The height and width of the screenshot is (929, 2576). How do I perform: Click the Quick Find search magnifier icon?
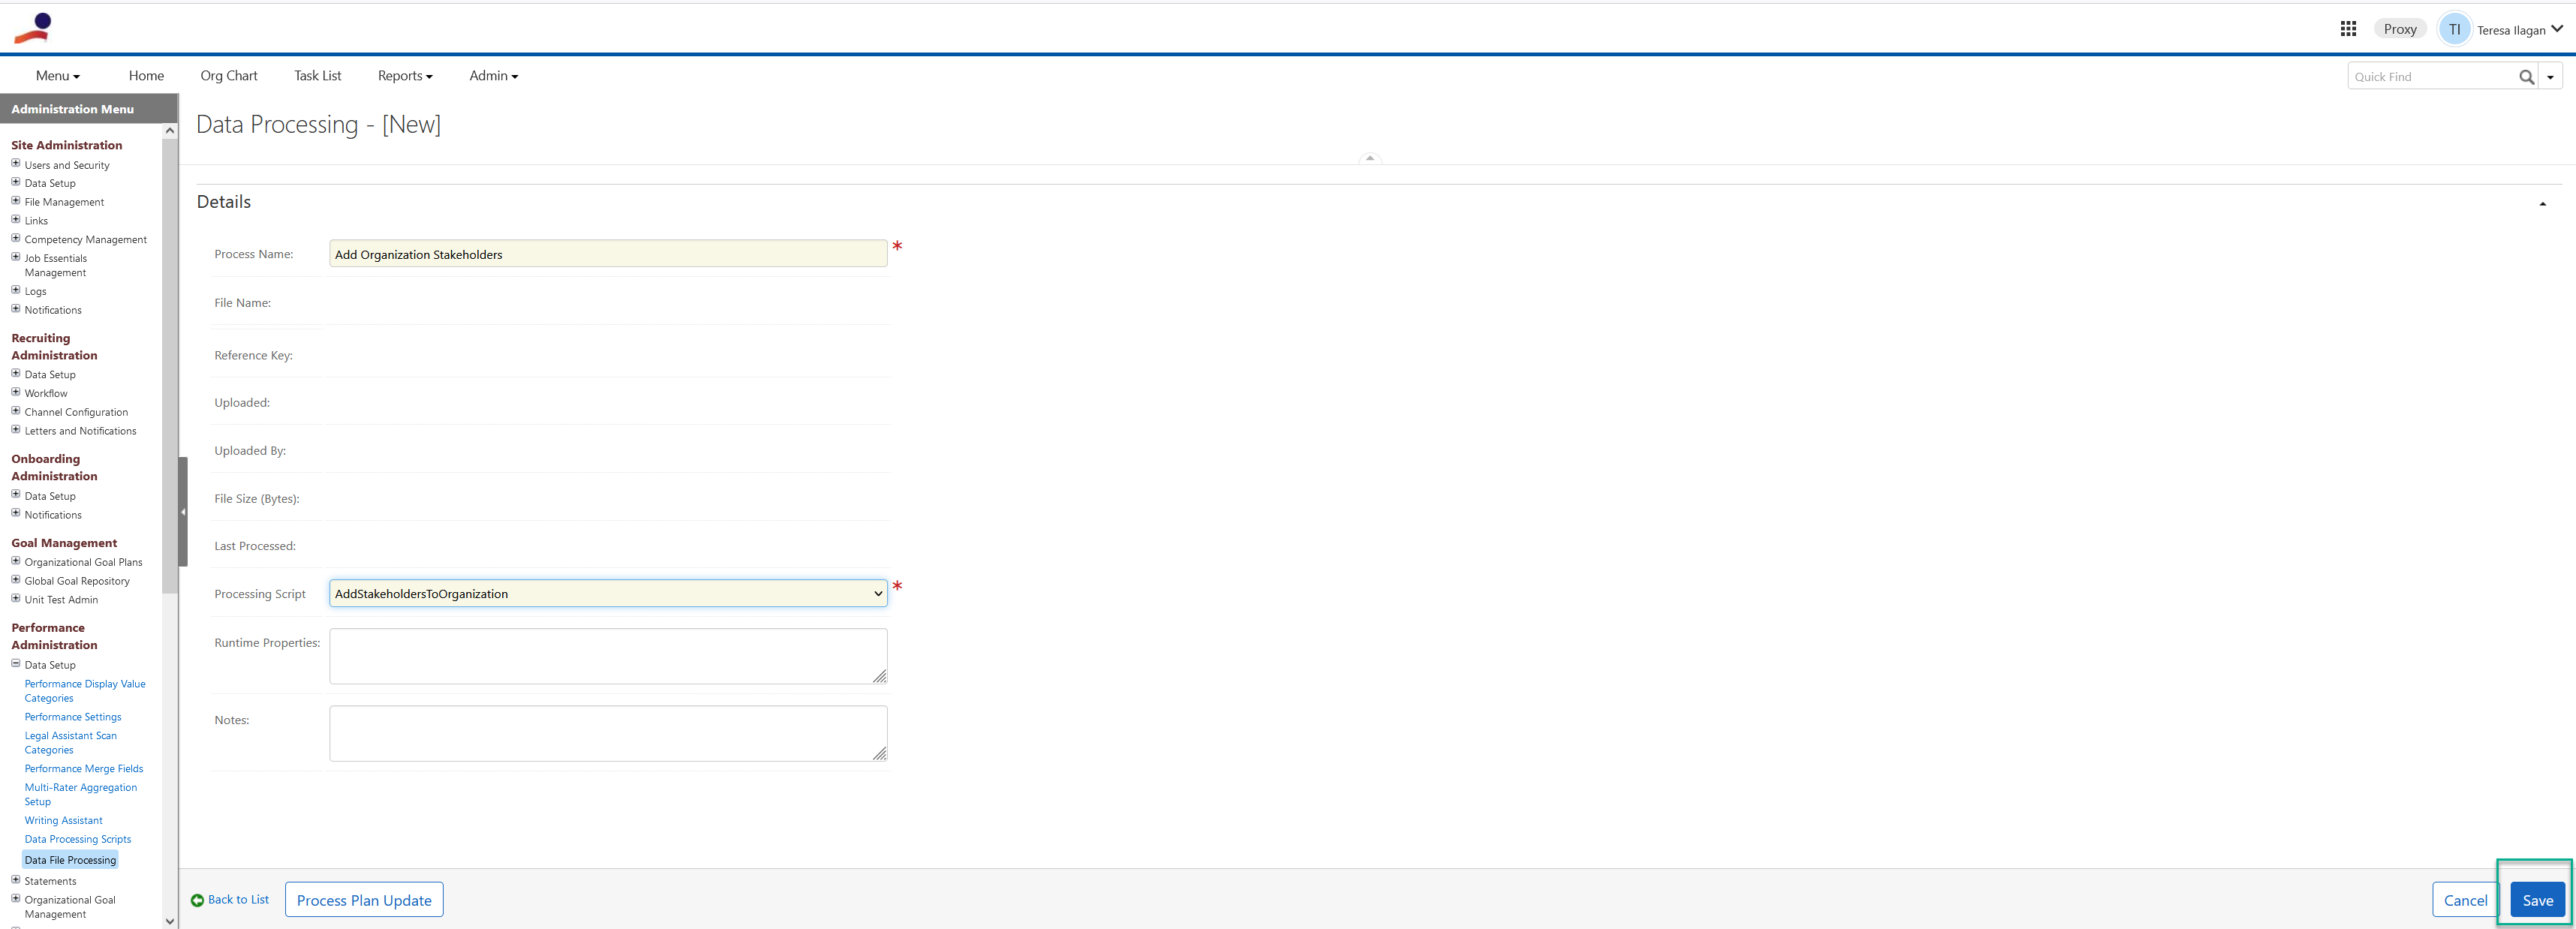(2526, 77)
